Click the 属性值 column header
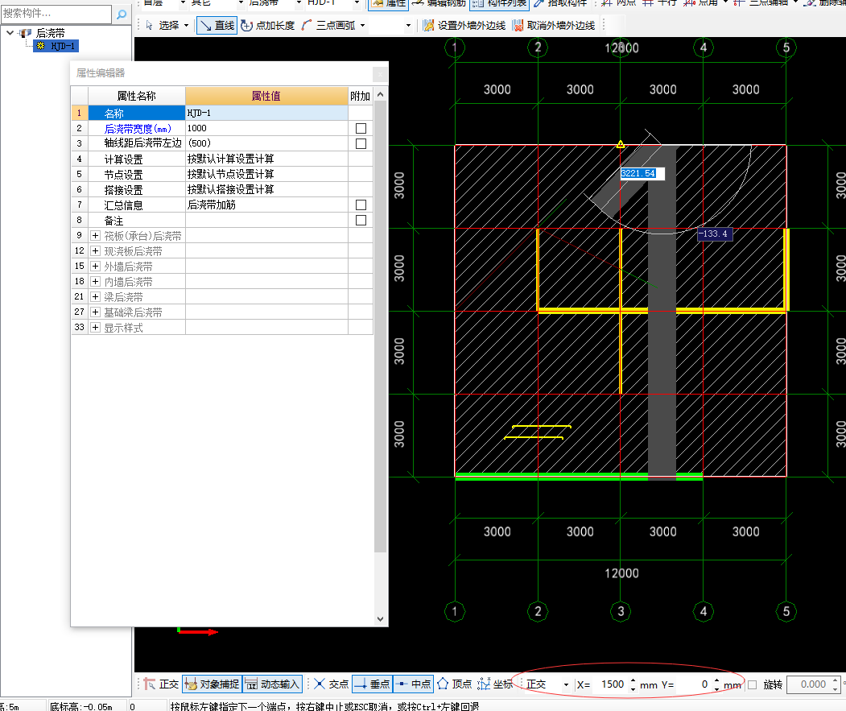 [x=266, y=96]
